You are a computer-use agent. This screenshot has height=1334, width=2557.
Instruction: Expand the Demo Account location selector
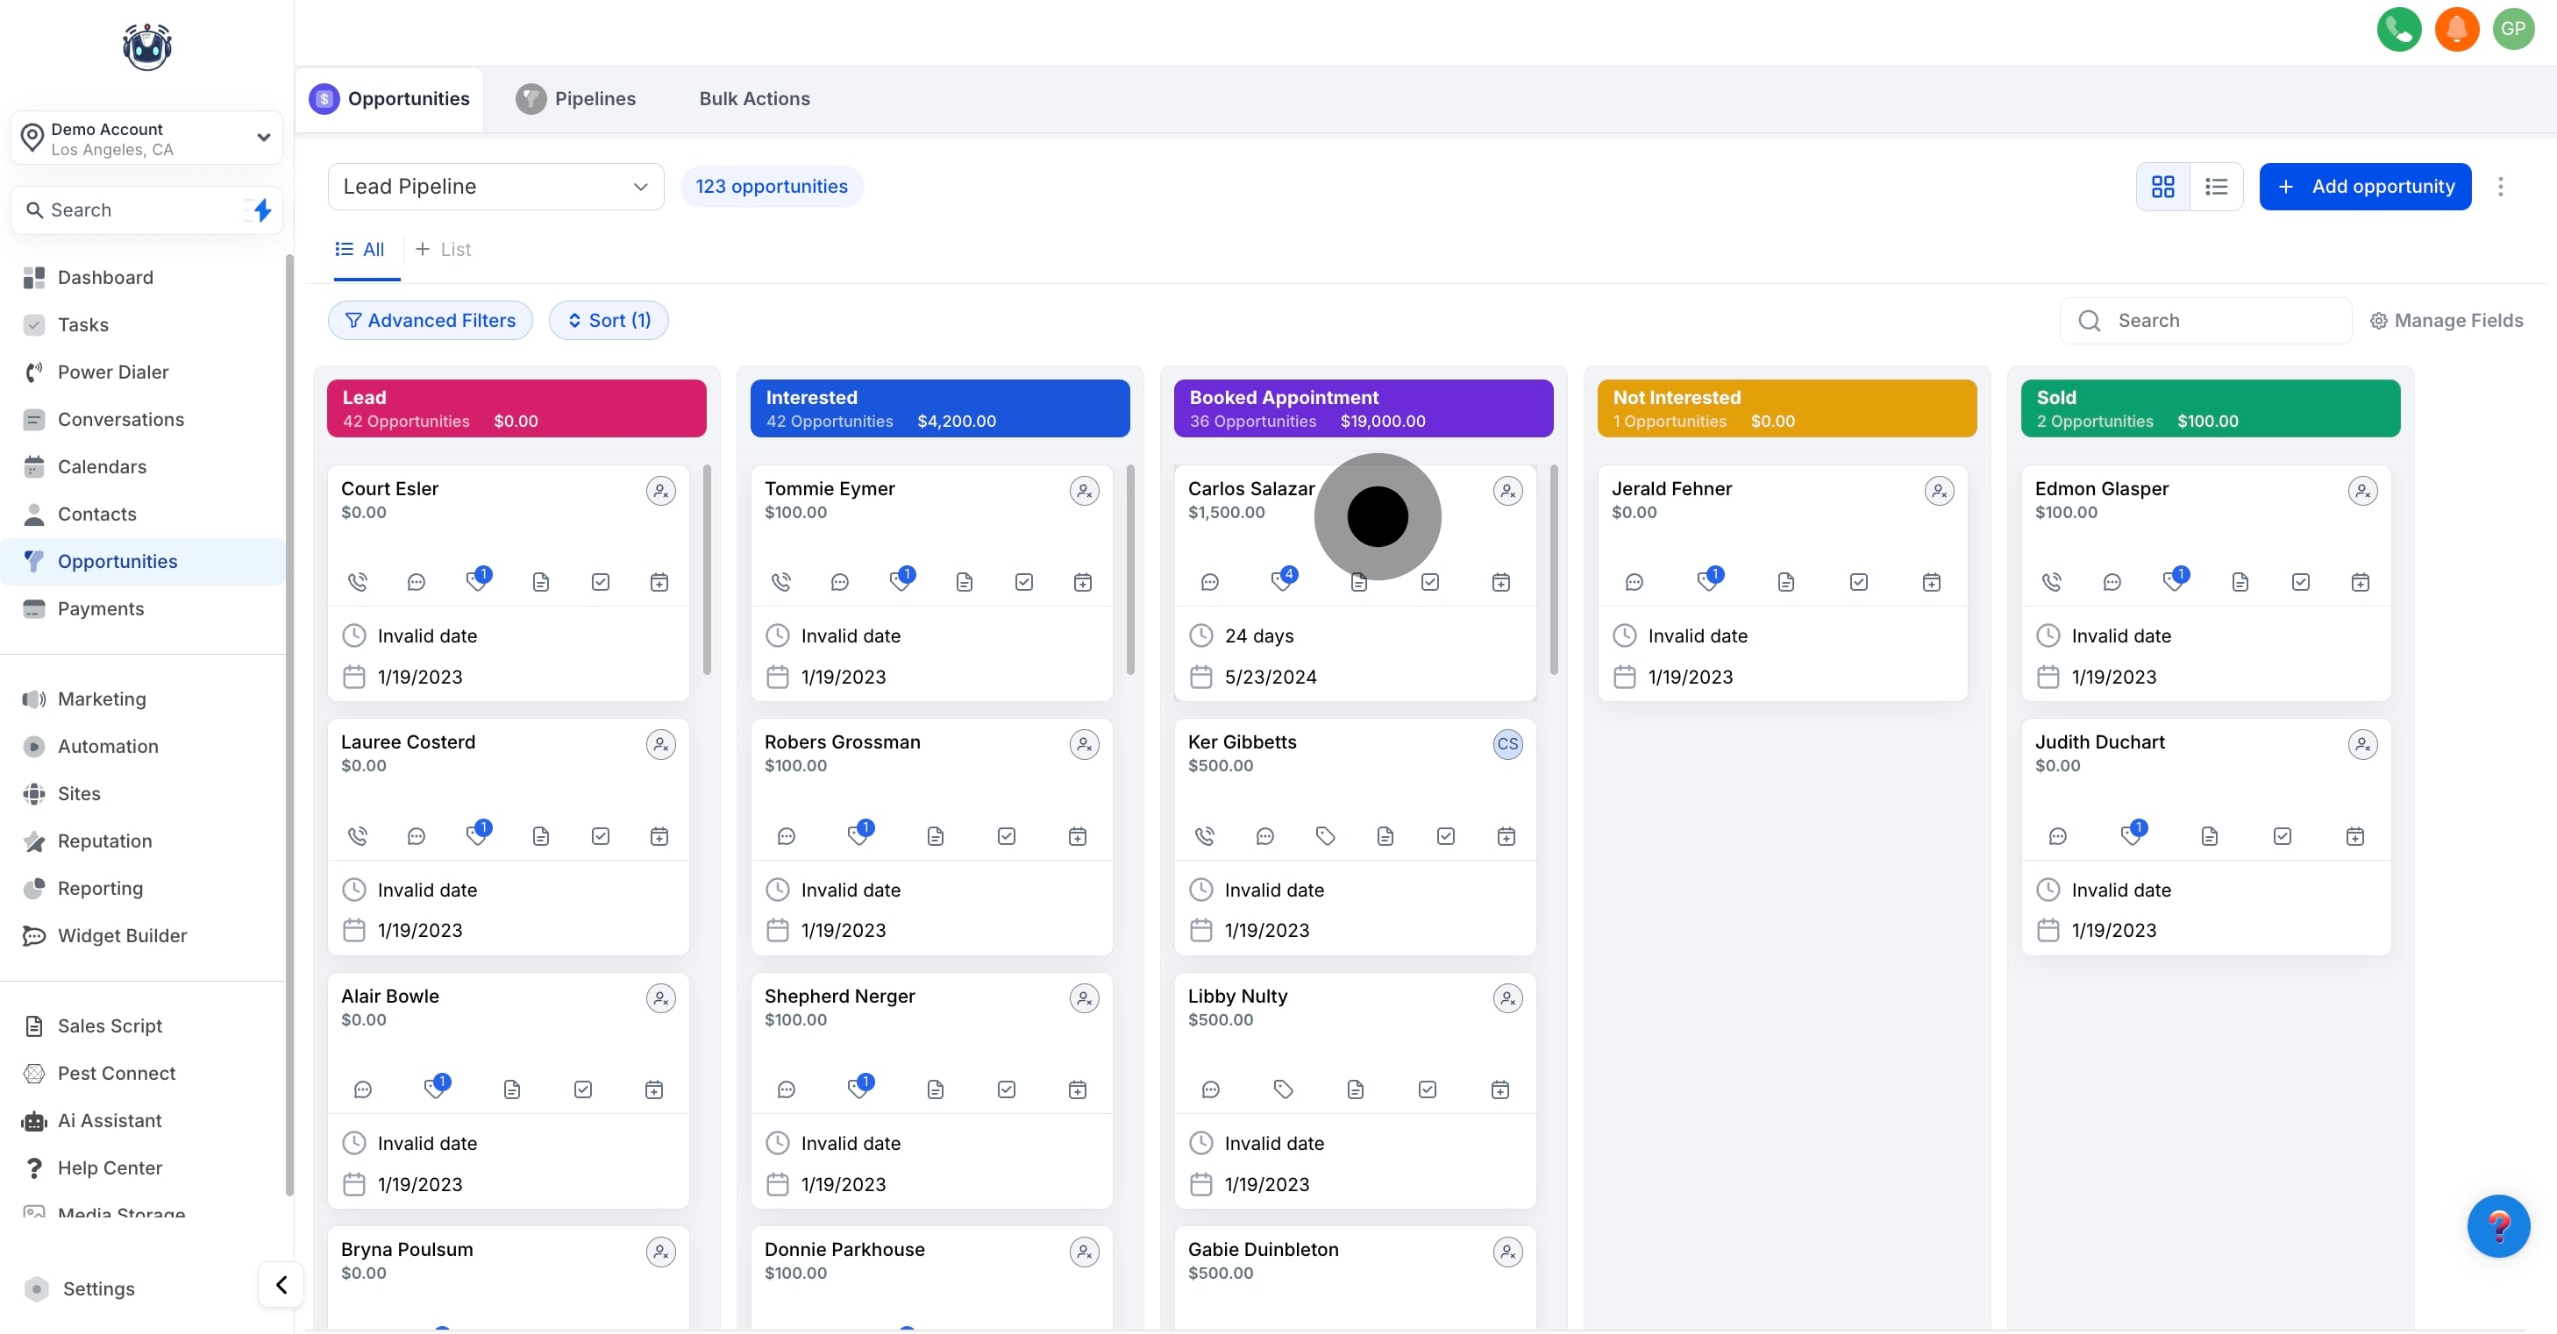(147, 138)
